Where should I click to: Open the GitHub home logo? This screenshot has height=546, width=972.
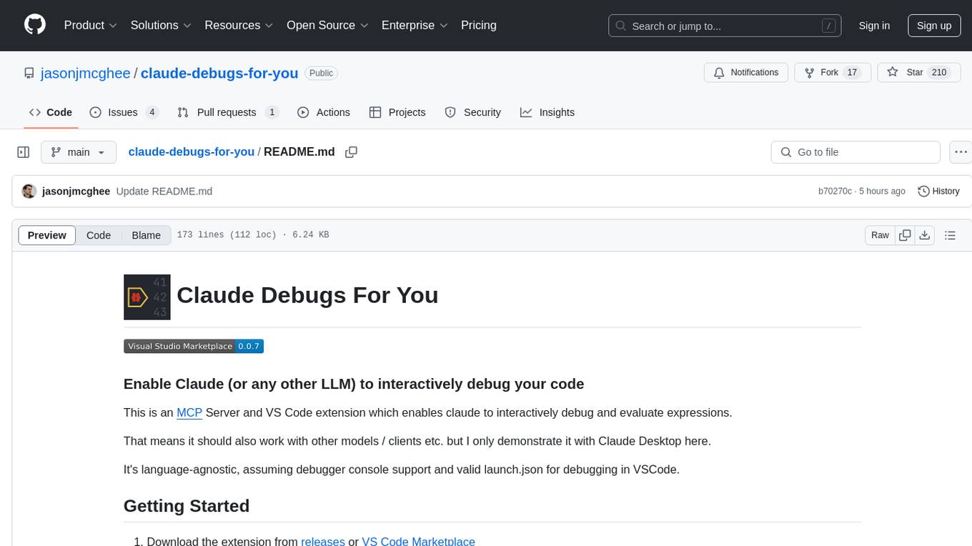click(35, 25)
